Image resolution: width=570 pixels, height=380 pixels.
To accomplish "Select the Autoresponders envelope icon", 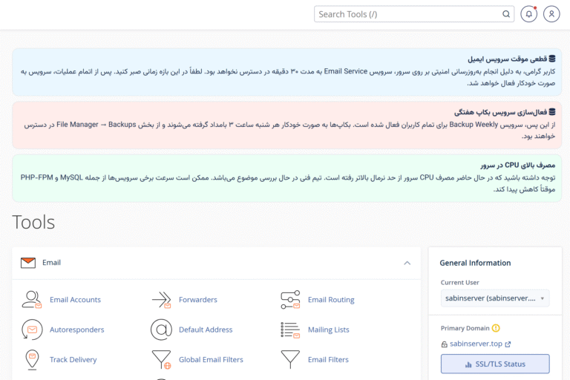I will click(x=31, y=330).
